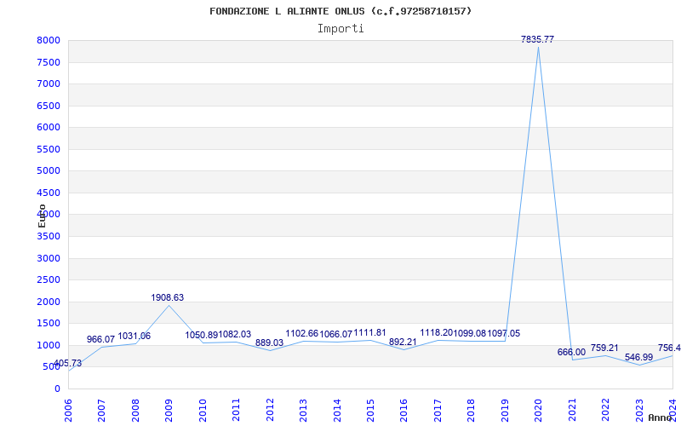Viewport: 681px width, 426px height.
Task: Click the 966.07 label for 2007
Action: 100,339
